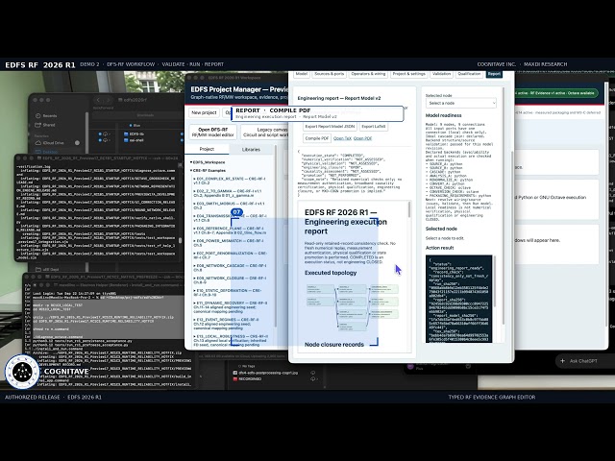The width and height of the screenshot is (615, 461).
Task: Select E12_EVENT_REGIMES tree row
Action: [x=228, y=324]
